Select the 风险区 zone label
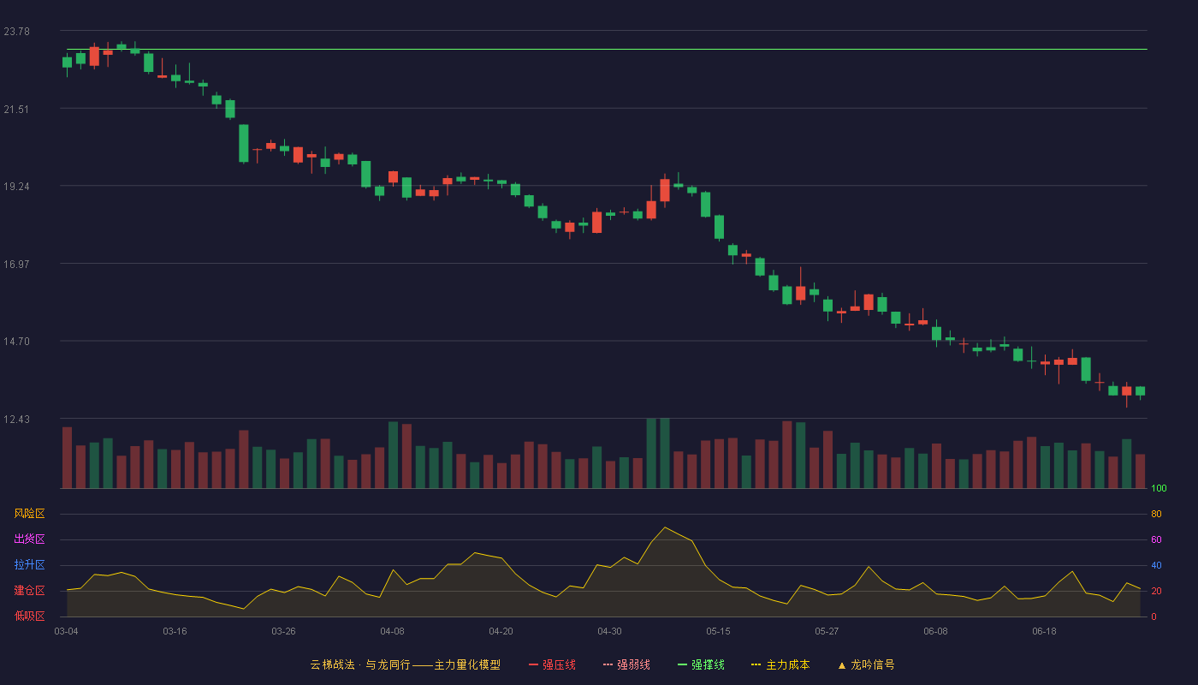Viewport: 1198px width, 685px height. 29,514
